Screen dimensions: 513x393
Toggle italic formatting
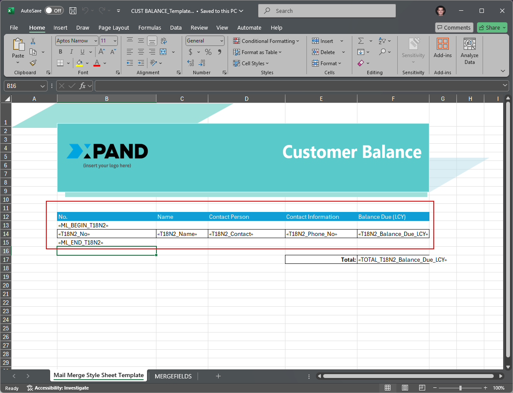pos(71,52)
